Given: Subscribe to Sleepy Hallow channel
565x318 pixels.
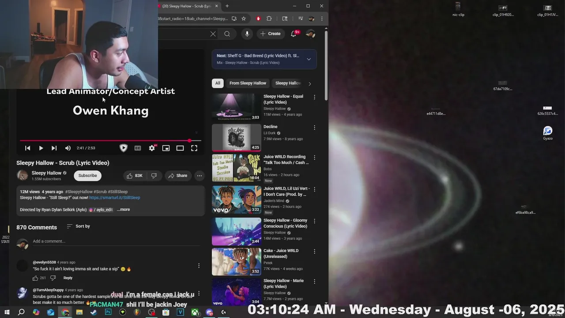Looking at the screenshot, I should pos(87,176).
